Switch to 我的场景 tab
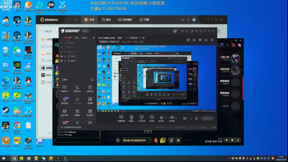288x162 pixels. pyautogui.click(x=68, y=38)
